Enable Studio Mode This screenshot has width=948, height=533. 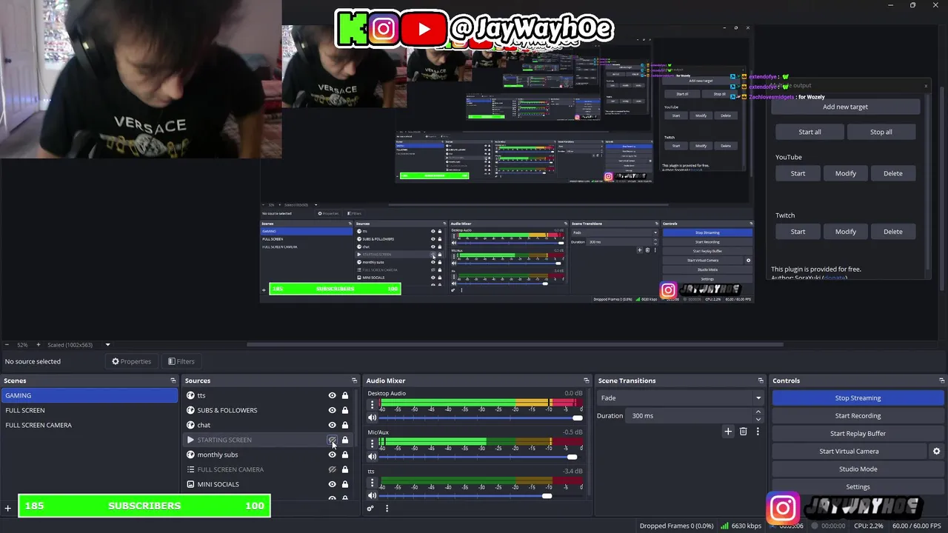coord(858,469)
